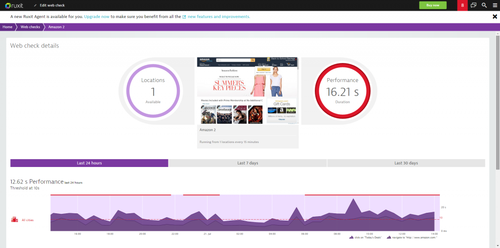Click the Performance 16.21 s circle
This screenshot has width=500, height=248.
[x=342, y=91]
